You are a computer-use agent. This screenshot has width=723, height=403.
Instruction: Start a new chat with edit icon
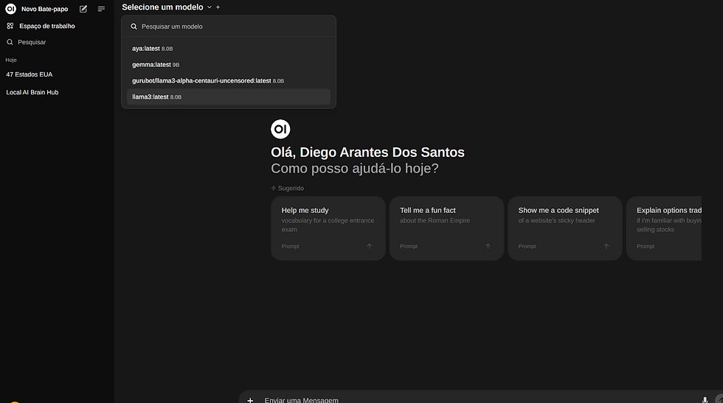click(x=83, y=9)
